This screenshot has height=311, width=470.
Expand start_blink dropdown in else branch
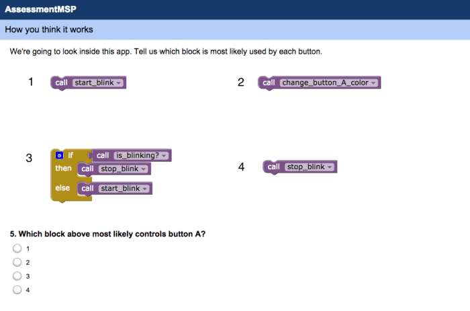[x=144, y=188]
